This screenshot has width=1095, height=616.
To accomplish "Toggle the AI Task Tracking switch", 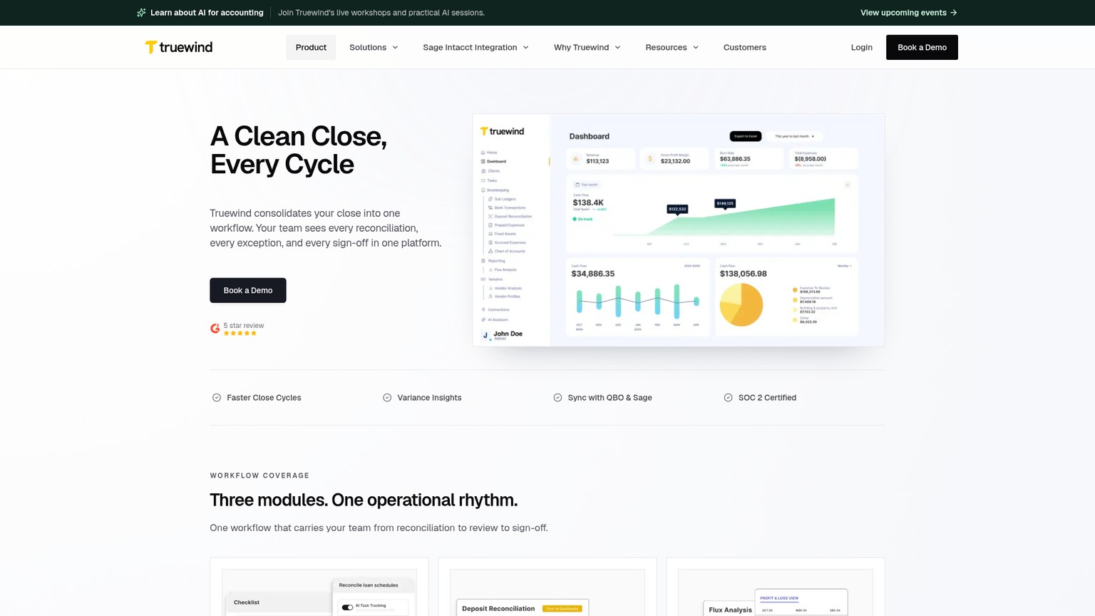I will pos(347,607).
